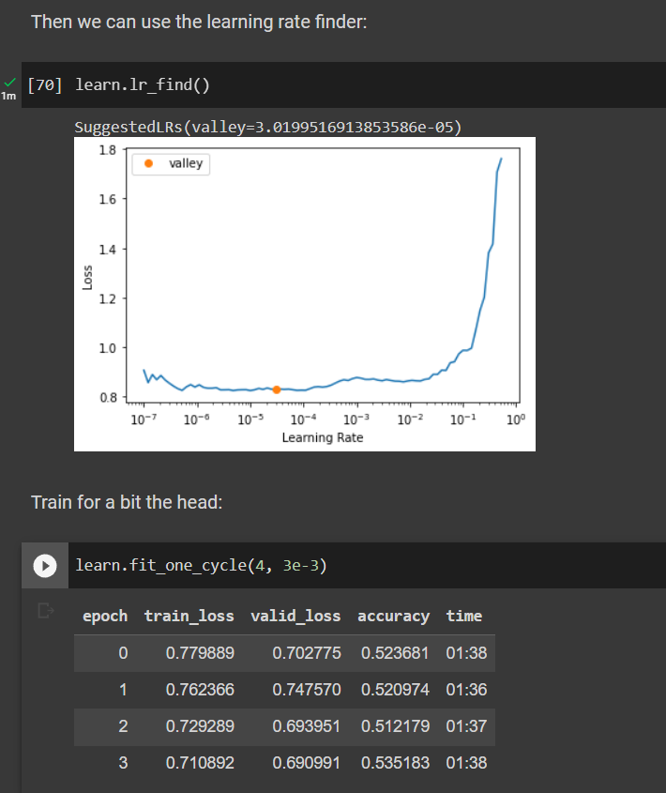
Task: Click the orange valley marker on the plot
Action: click(276, 389)
